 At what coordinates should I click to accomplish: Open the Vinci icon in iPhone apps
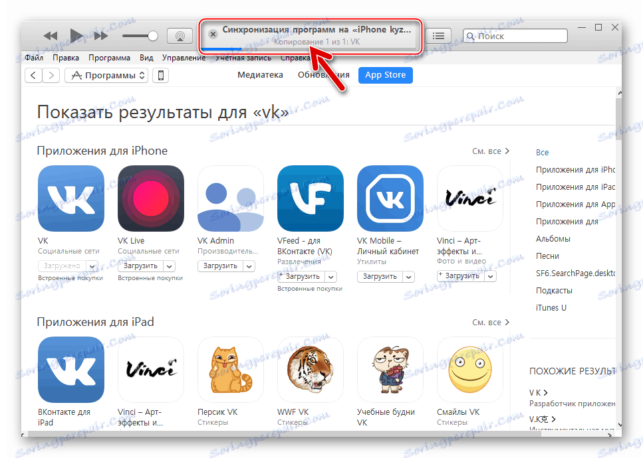[x=470, y=198]
